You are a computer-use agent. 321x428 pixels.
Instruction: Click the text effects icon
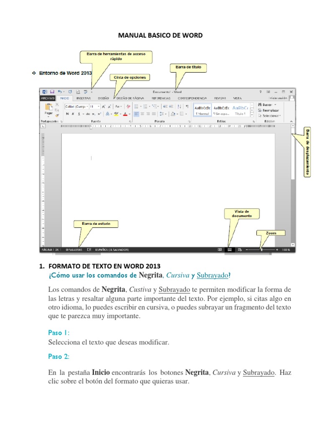(x=108, y=114)
